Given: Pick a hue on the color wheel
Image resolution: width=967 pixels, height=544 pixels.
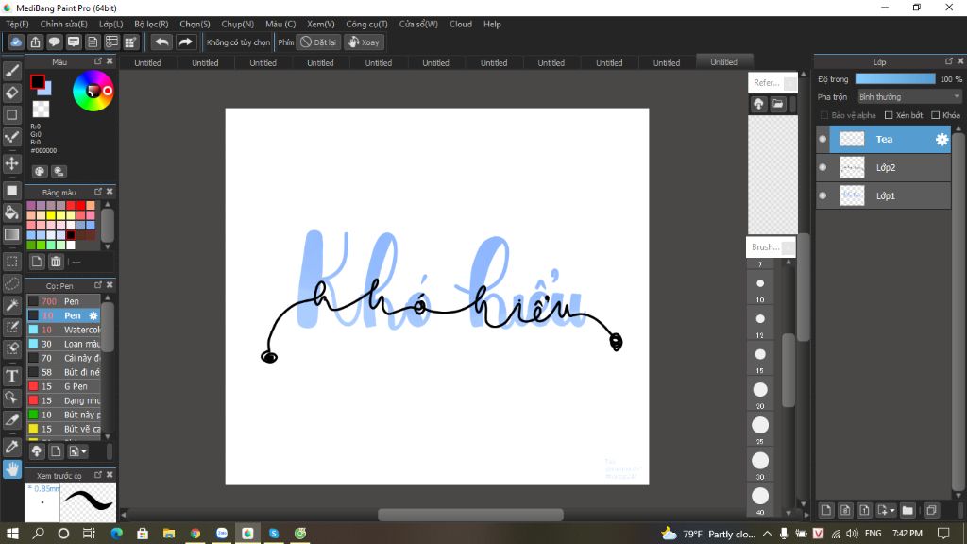Looking at the screenshot, I should (93, 92).
